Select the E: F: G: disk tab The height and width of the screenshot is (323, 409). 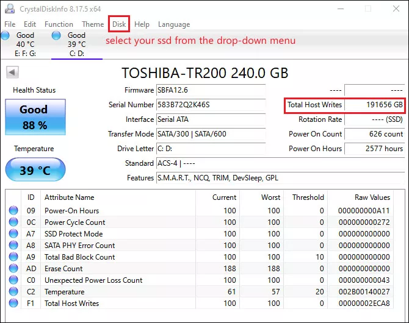pos(26,44)
